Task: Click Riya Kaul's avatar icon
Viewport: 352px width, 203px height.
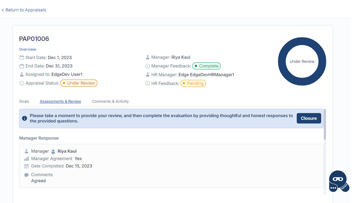Action: (x=53, y=151)
